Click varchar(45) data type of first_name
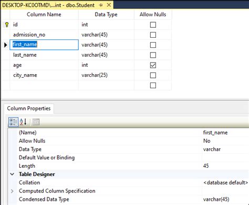This screenshot has width=249, height=205. [106, 45]
